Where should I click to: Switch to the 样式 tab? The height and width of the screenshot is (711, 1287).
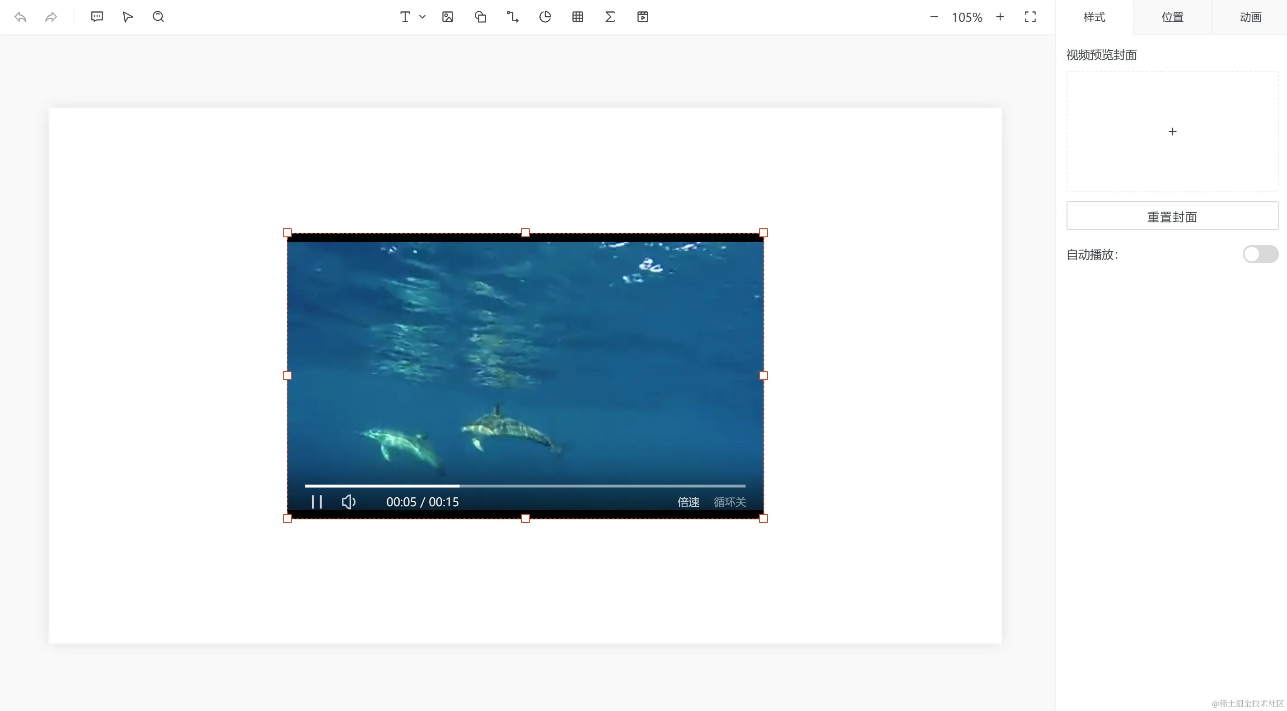pos(1094,18)
